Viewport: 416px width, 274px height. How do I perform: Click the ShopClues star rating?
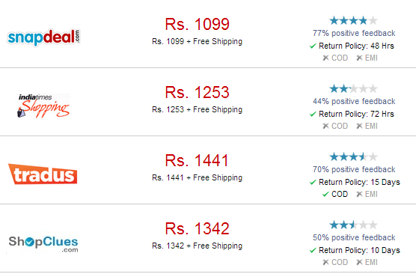353,225
